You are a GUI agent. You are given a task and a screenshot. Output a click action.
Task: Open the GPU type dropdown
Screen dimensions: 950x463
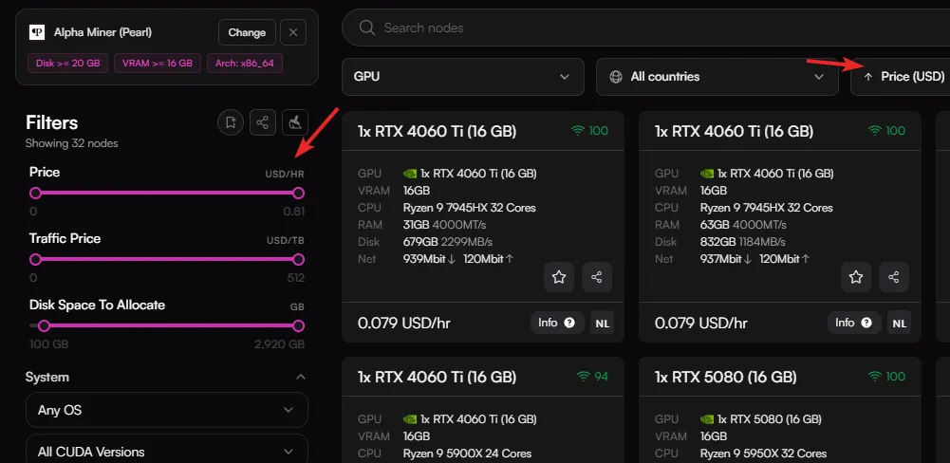(463, 77)
